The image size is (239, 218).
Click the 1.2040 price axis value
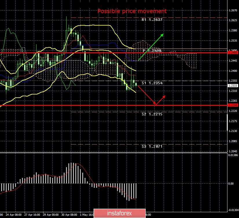(233, 151)
